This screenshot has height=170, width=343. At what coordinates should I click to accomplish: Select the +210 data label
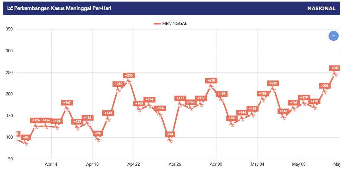119,84
